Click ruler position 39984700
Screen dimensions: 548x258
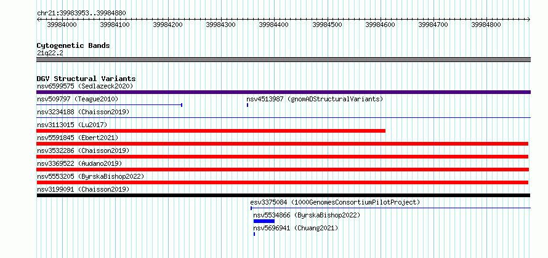(433, 25)
